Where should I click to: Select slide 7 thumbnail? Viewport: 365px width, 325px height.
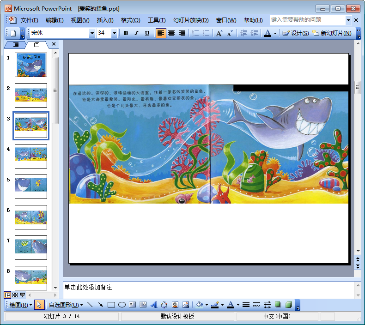31,247
